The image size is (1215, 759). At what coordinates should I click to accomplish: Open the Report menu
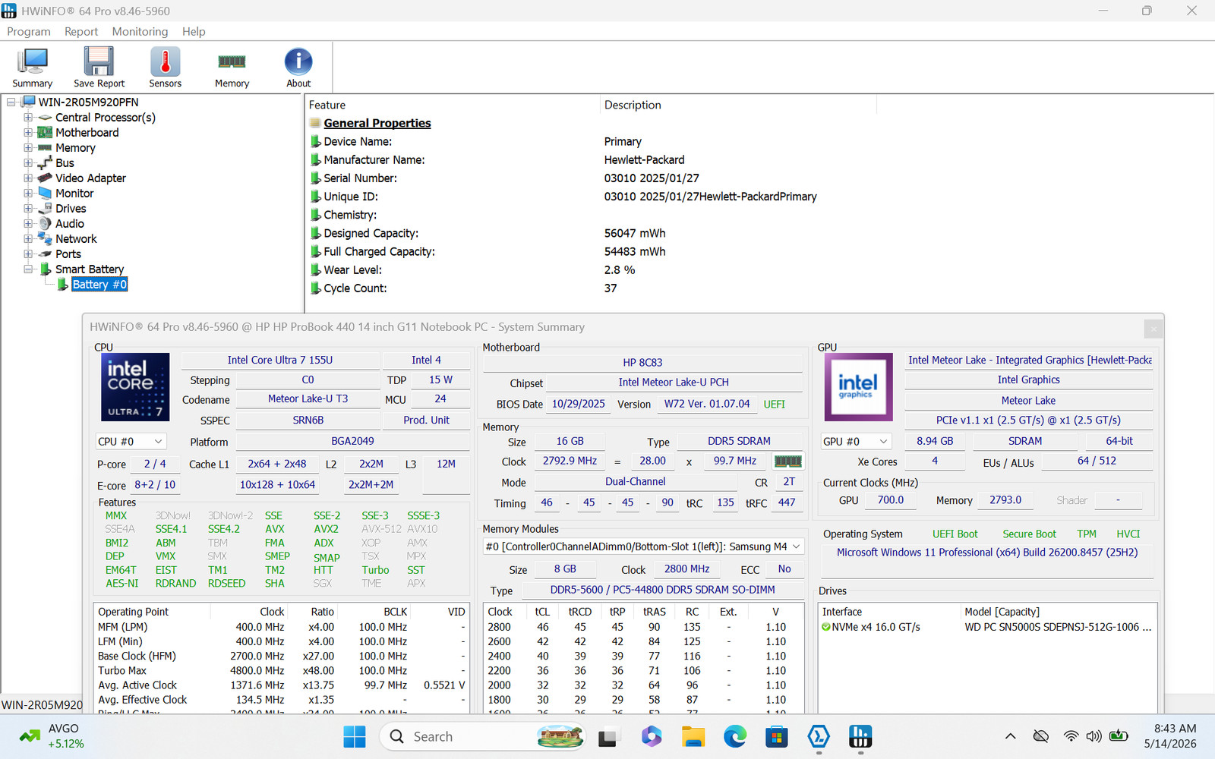coord(81,31)
